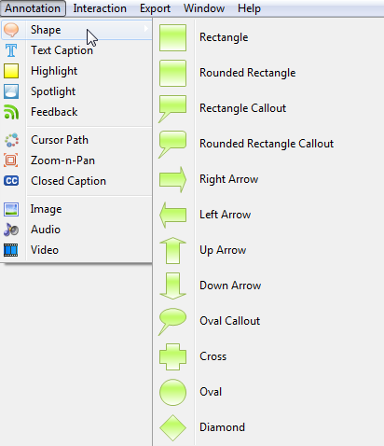Select the Zoom-n-Pan icon
The height and width of the screenshot is (446, 384).
click(11, 160)
